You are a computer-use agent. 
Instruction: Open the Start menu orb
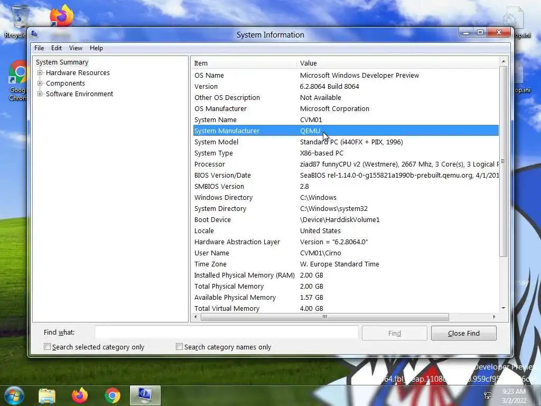(14, 395)
